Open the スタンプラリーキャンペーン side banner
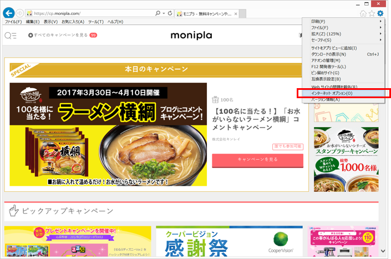This screenshot has width=391, height=259. click(x=346, y=159)
